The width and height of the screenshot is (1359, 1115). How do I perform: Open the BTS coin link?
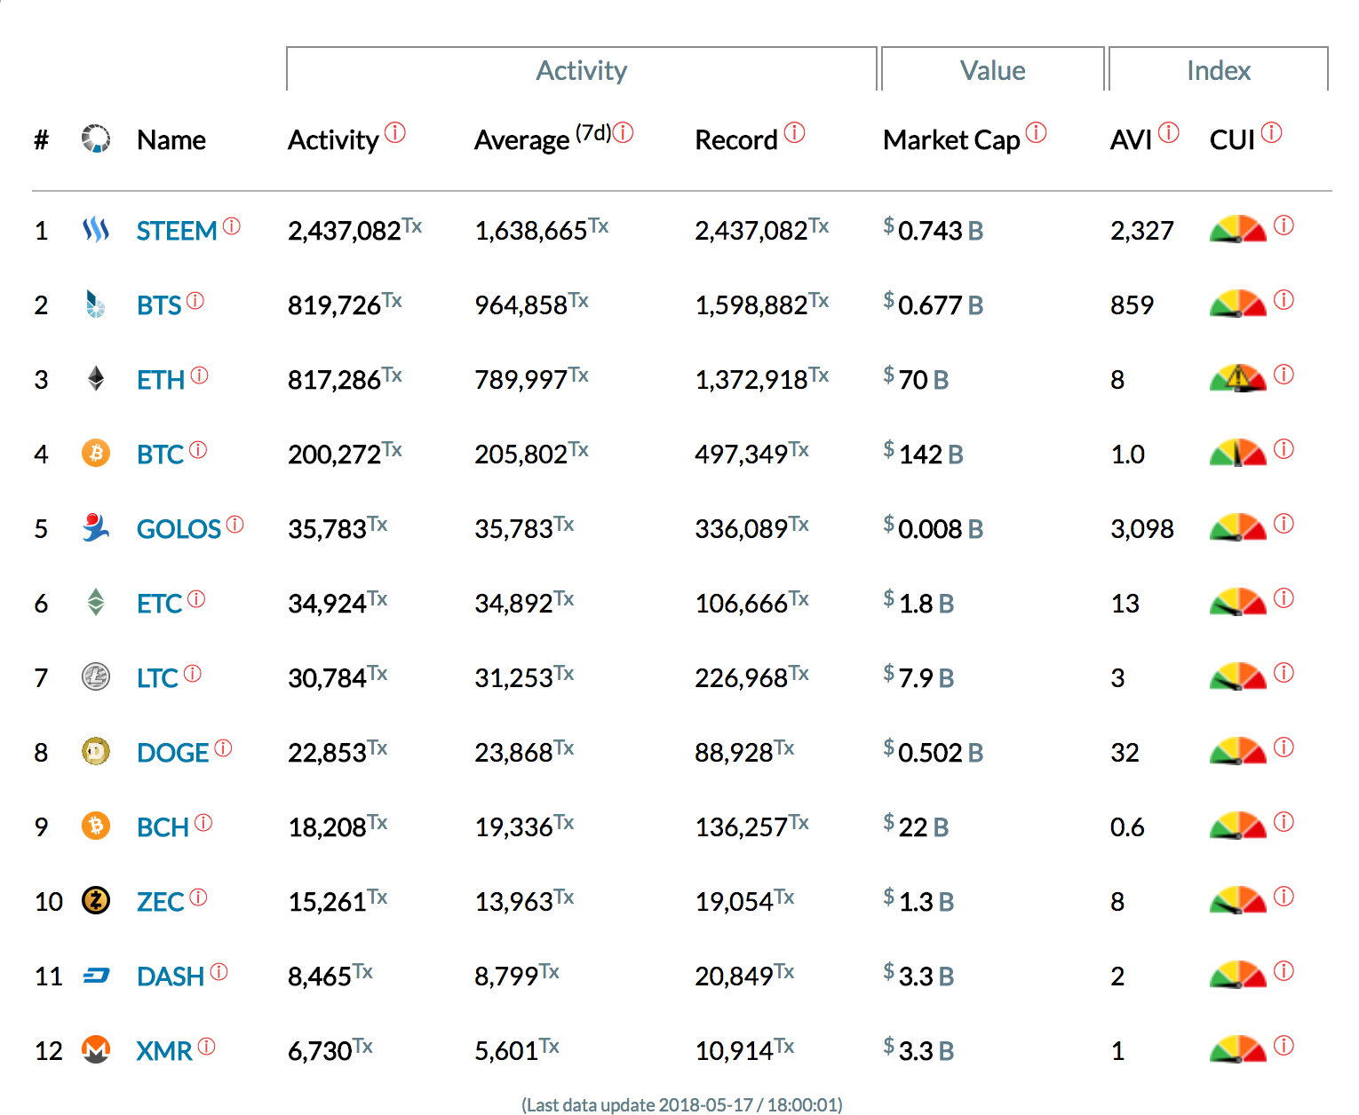pos(159,305)
